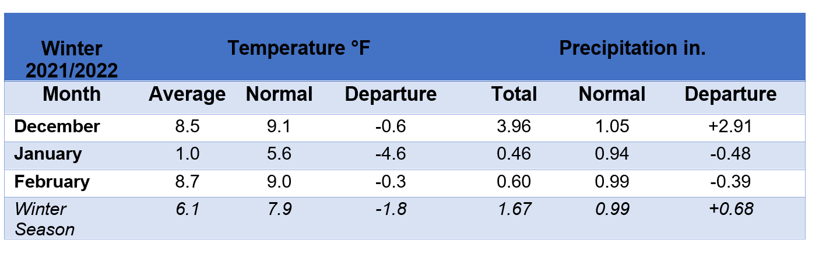Select the February row label
The image size is (819, 254).
coord(52,182)
